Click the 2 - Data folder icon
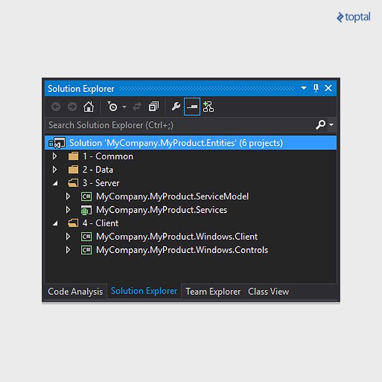382x382 pixels. (73, 170)
